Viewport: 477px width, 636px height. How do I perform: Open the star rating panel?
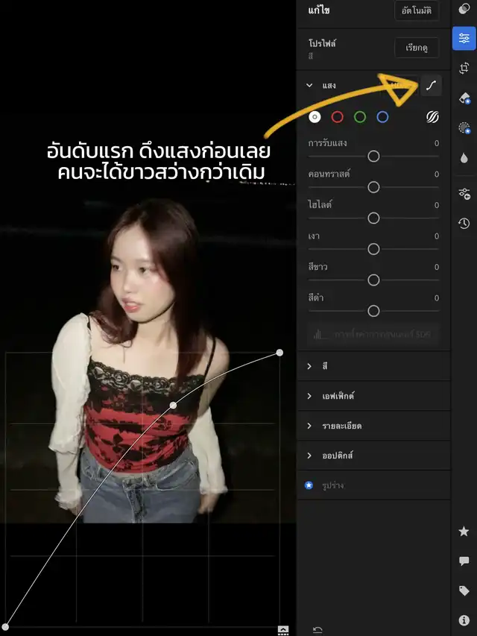tap(464, 532)
